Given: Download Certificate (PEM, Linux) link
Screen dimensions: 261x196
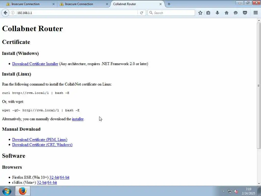Looking at the screenshot, I should [x=40, y=140].
